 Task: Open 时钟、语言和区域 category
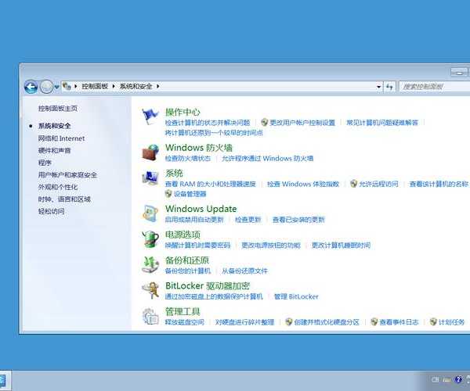[64, 199]
